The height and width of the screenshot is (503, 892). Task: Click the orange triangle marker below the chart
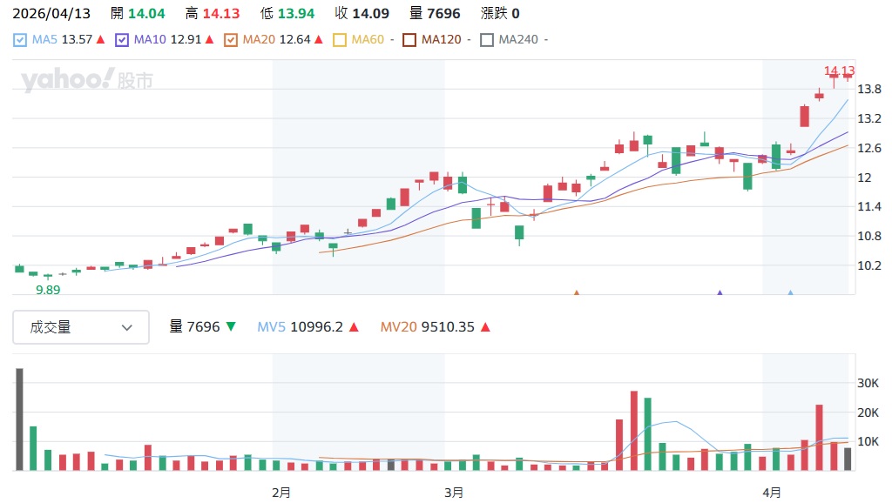tap(576, 292)
